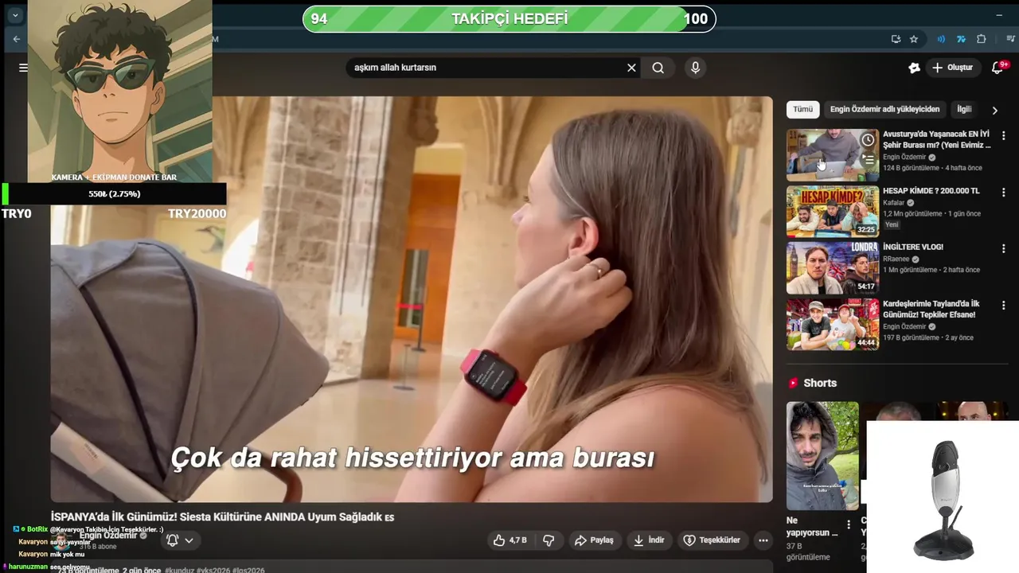
Task: Go back with the browser back arrow
Action: click(x=17, y=39)
